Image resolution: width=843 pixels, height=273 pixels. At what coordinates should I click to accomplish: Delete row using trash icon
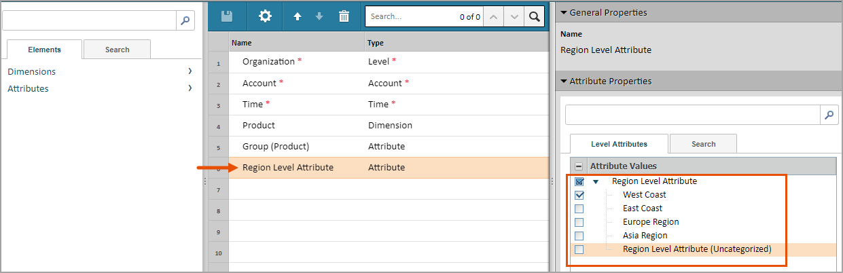[344, 16]
